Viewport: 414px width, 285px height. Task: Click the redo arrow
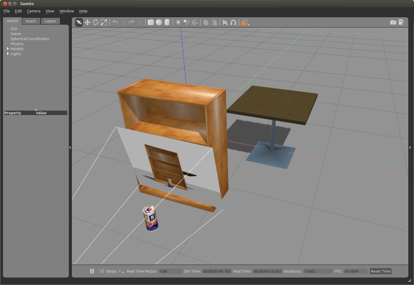[x=131, y=22]
